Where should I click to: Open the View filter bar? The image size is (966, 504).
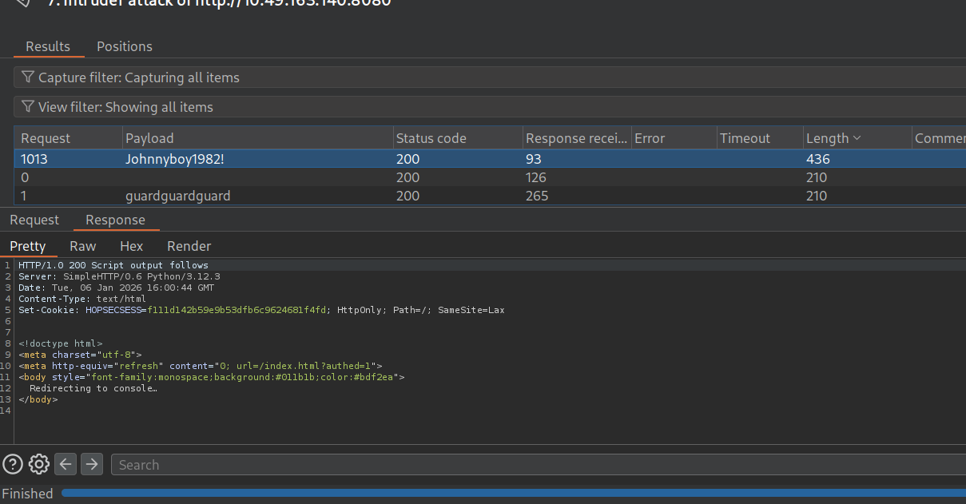point(479,107)
